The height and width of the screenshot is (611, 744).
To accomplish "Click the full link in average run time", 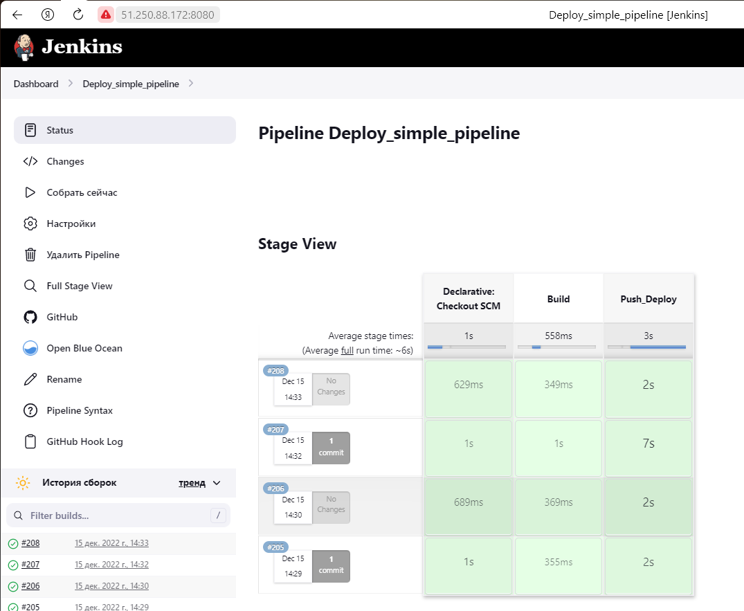I will (x=347, y=351).
